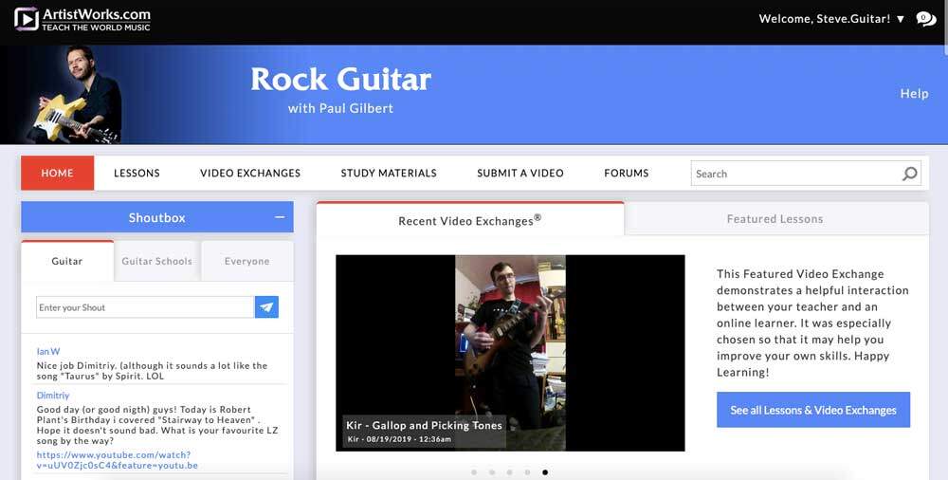The image size is (948, 480).
Task: Select SUBMIT A VIDEO menu item
Action: 520,173
